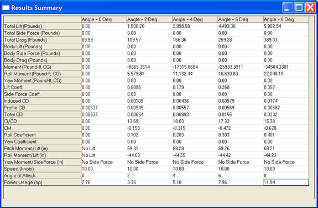The width and height of the screenshot is (318, 208).
Task: Select the Angle = 8 Deg column header
Action: pos(286,19)
